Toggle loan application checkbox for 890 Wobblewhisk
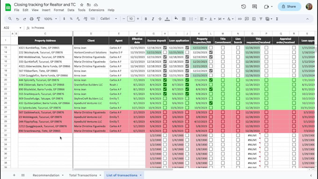Viewport: 318px width, 179px height. (x=187, y=57)
